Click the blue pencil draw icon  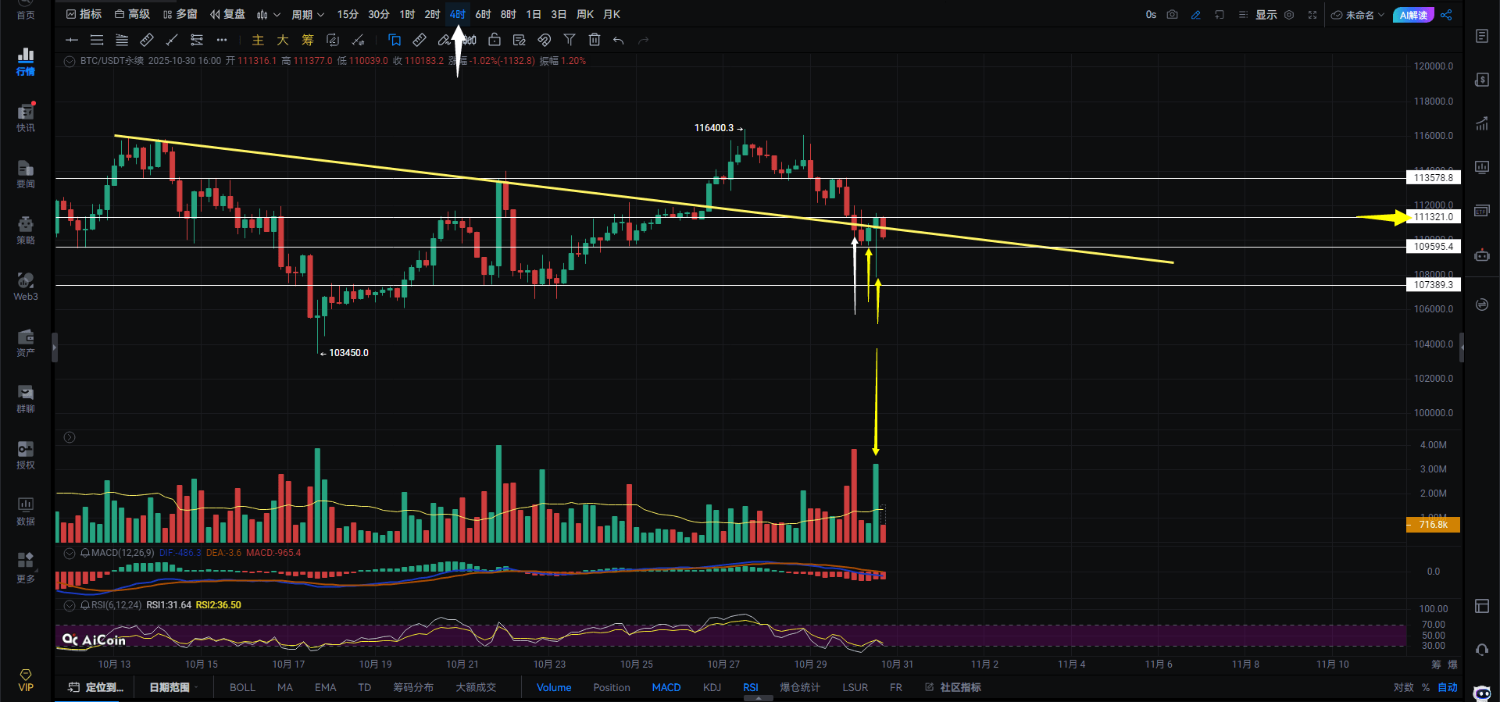pyautogui.click(x=1195, y=15)
